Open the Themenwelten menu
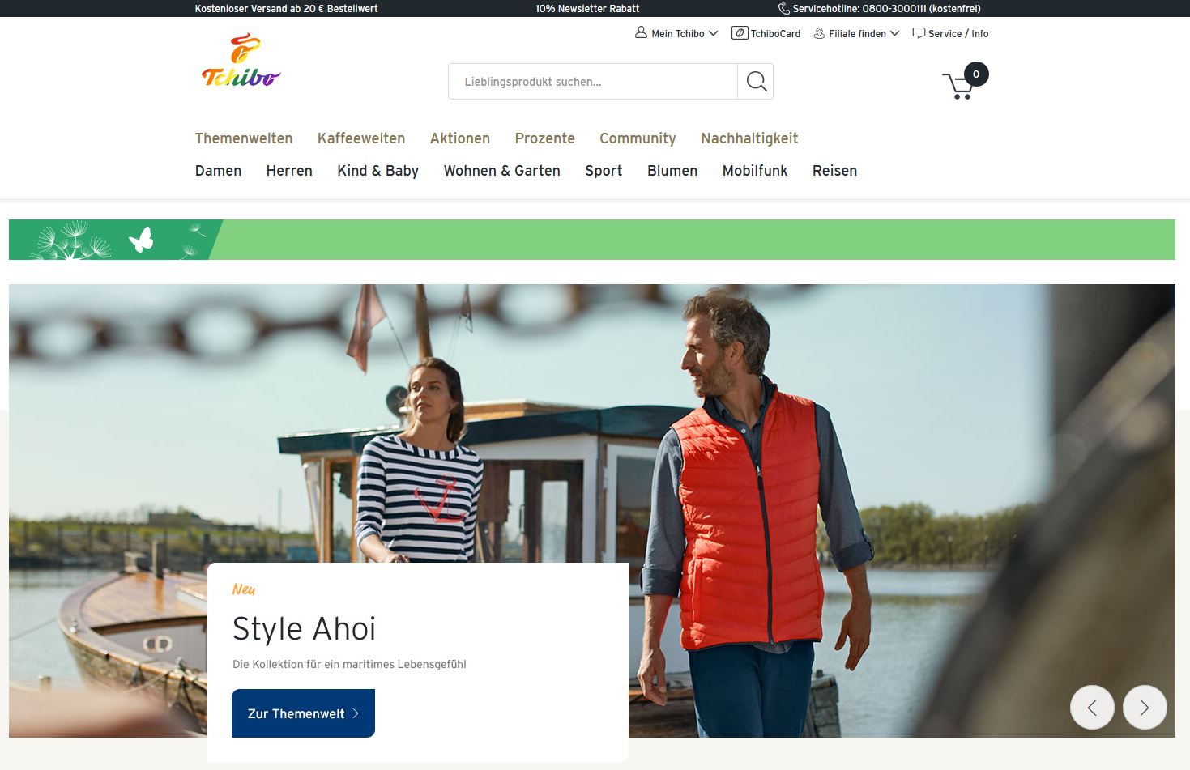This screenshot has width=1190, height=770. pyautogui.click(x=244, y=138)
